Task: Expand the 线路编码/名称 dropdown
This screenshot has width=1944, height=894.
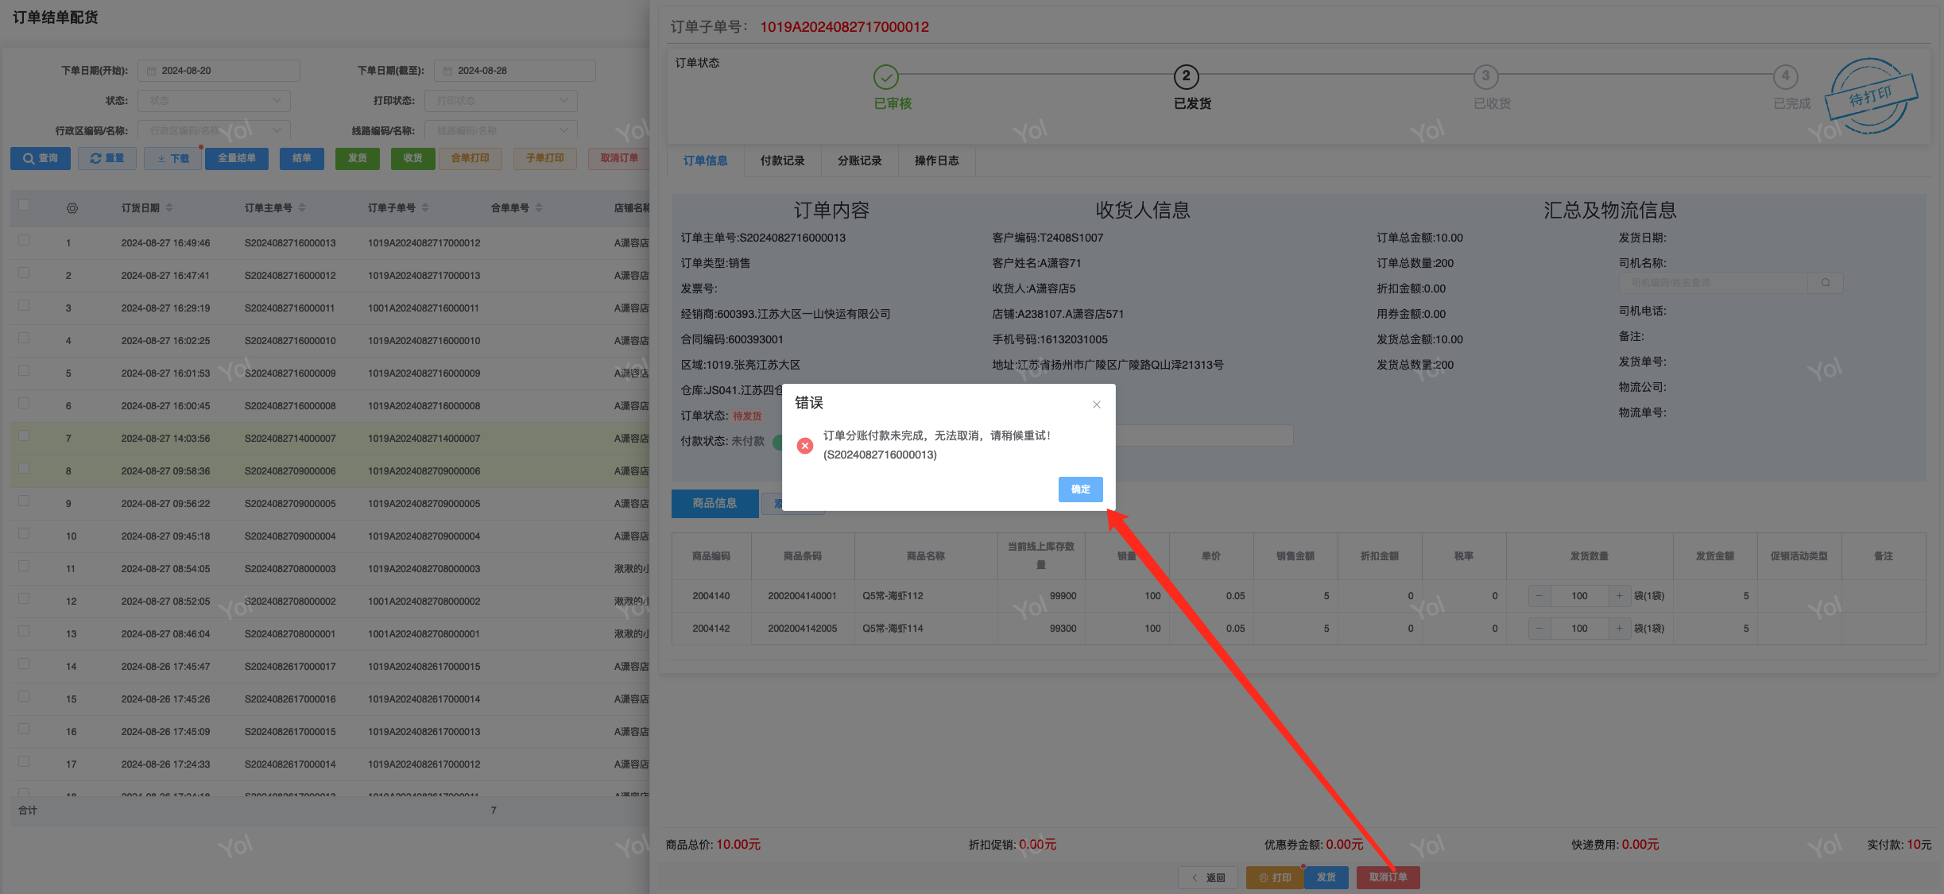Action: click(501, 130)
